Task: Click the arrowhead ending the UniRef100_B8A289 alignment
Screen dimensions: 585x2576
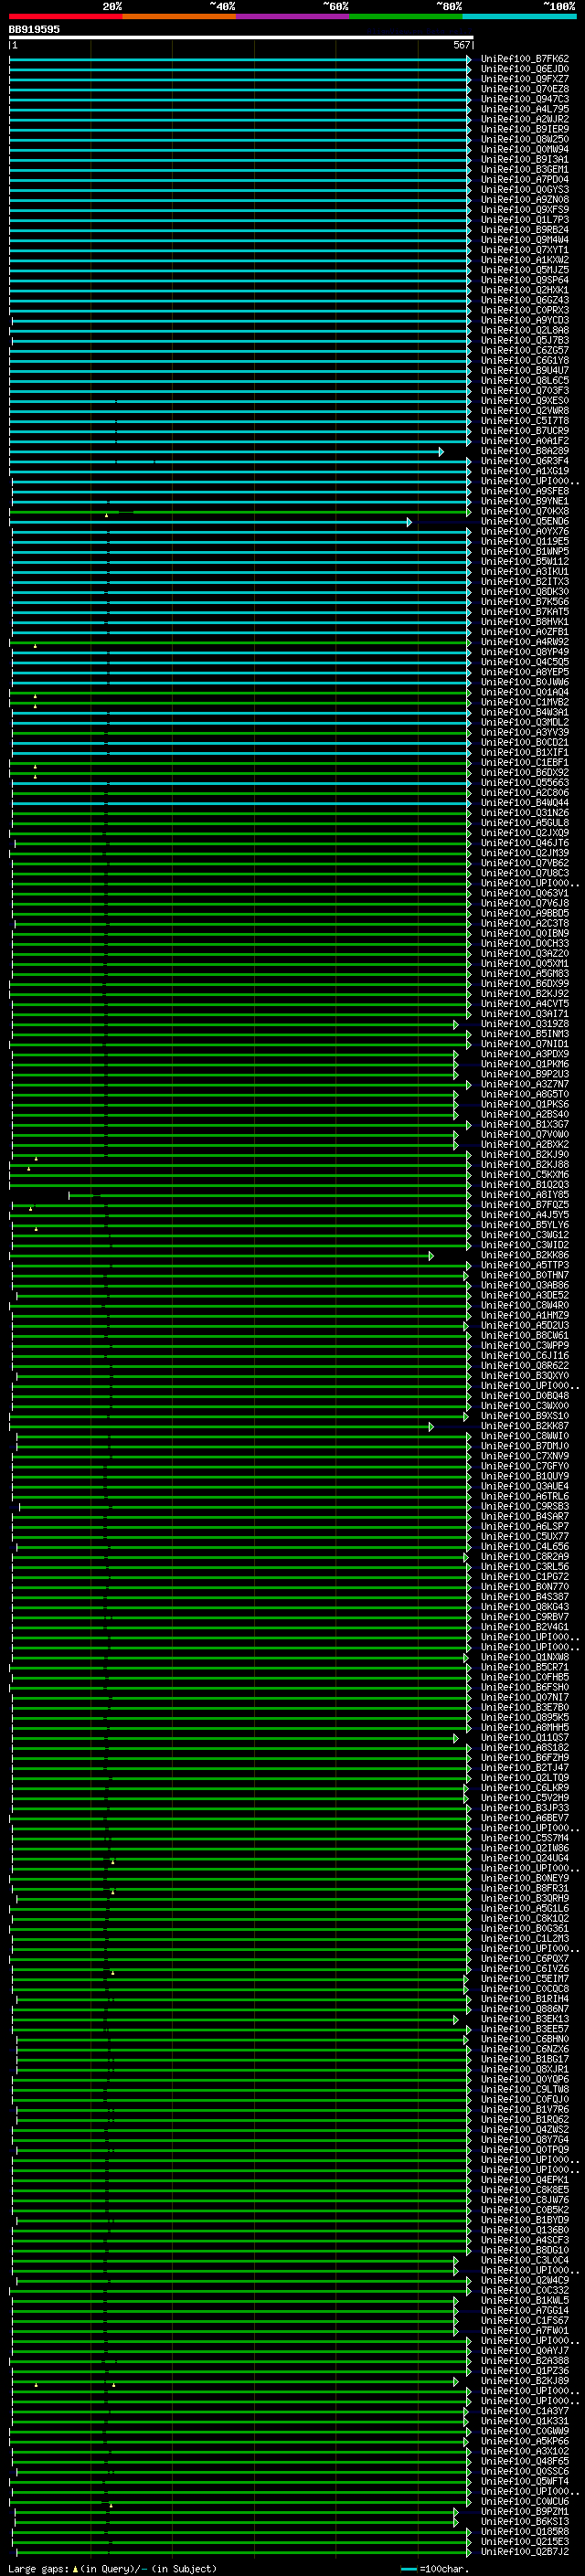Action: pos(441,452)
